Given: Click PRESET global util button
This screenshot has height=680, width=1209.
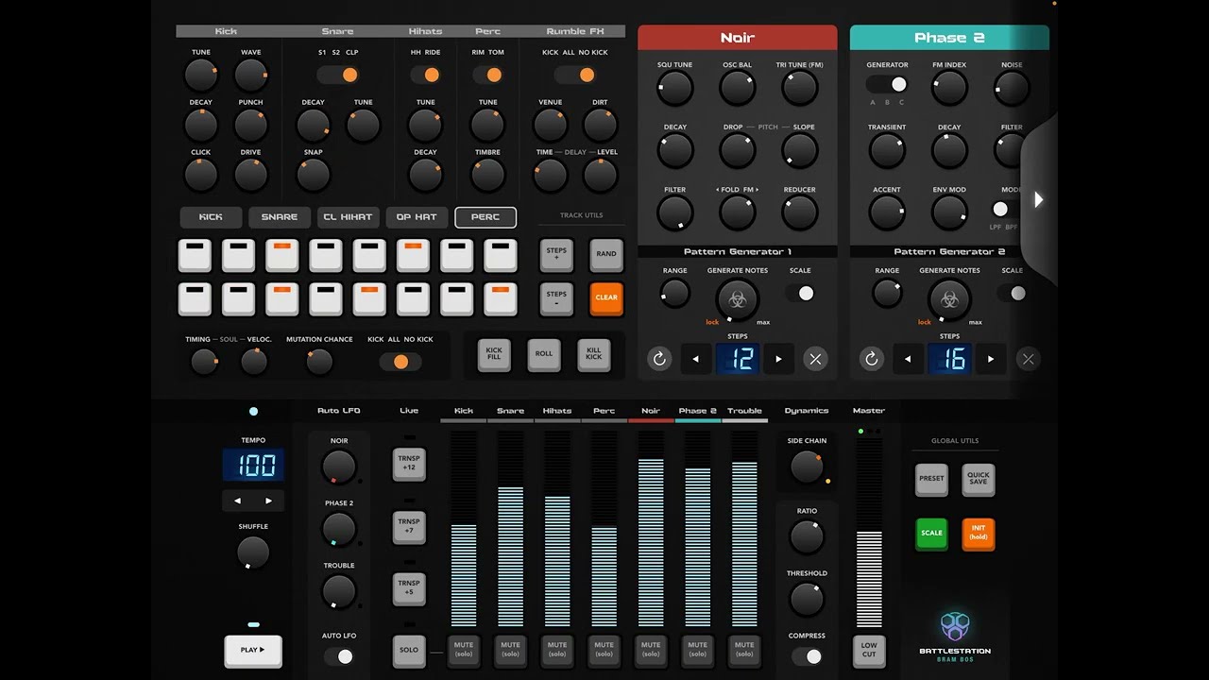Looking at the screenshot, I should [932, 479].
